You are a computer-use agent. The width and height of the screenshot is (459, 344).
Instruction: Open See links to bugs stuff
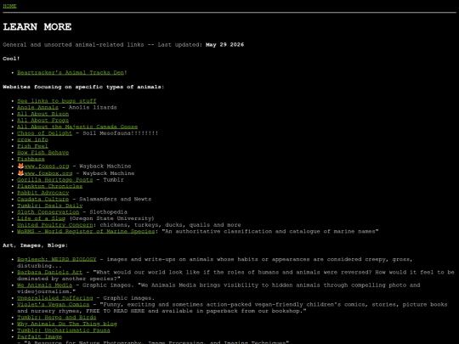56,101
